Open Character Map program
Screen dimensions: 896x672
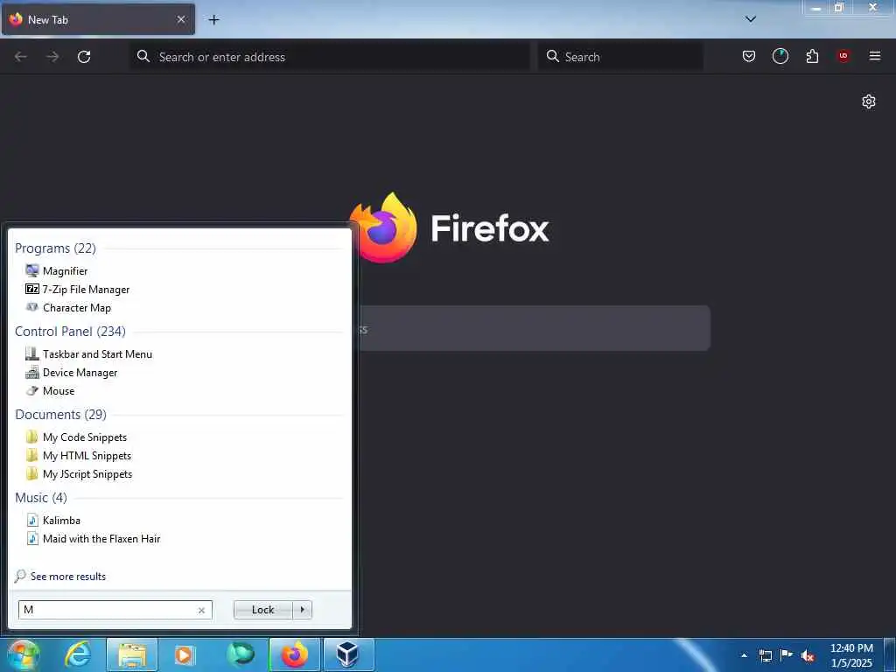[x=68, y=307]
